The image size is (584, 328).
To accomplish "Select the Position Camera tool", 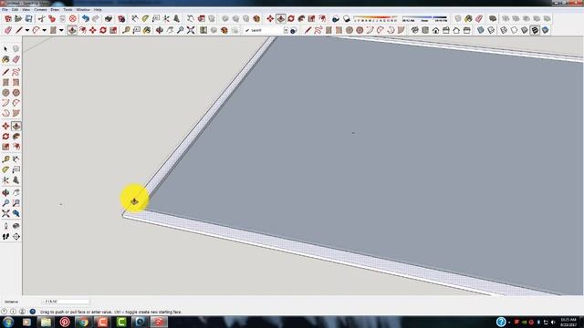I will pyautogui.click(x=5, y=226).
